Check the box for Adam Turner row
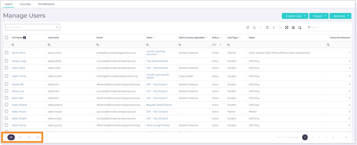Viewport: 357px width, 145px height. coord(6,76)
